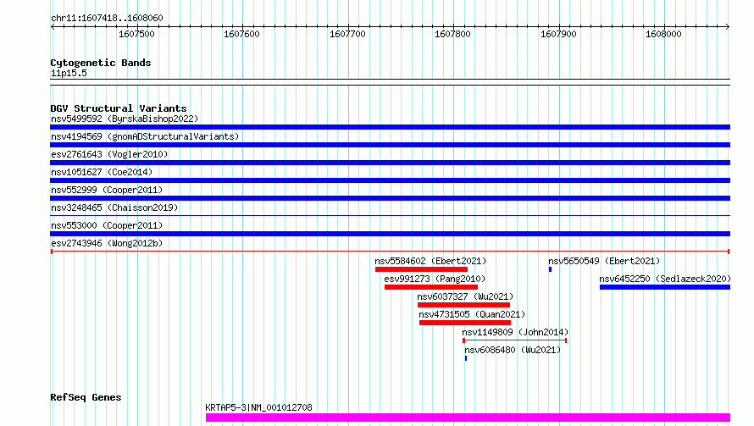Click the left arrowhead of the ruler
Image resolution: width=754 pixels, height=426 pixels.
point(53,27)
